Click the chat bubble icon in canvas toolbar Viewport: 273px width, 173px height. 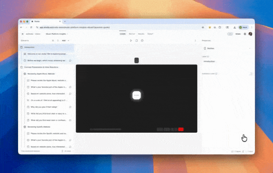coord(142,40)
